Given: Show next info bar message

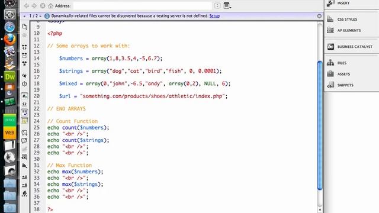Looking at the screenshot, I should (x=40, y=16).
